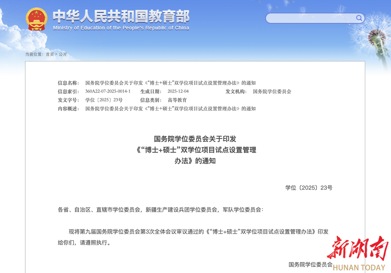Click the 信息类别 value 高等教育

coord(177,100)
